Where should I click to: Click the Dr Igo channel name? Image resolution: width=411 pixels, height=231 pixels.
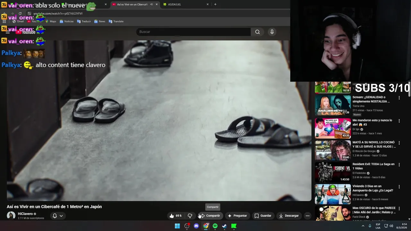[x=356, y=129]
